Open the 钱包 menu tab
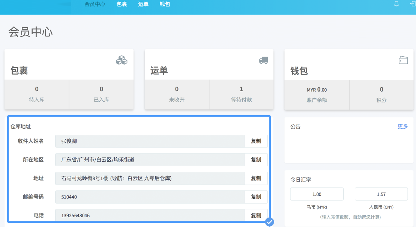 click(165, 5)
